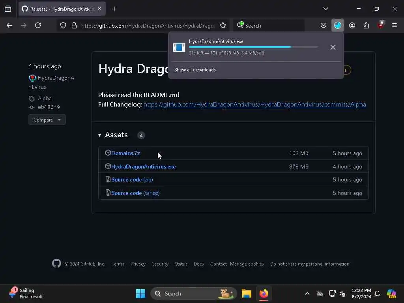Go back to the previous page
The width and height of the screenshot is (404, 303).
pyautogui.click(x=9, y=25)
